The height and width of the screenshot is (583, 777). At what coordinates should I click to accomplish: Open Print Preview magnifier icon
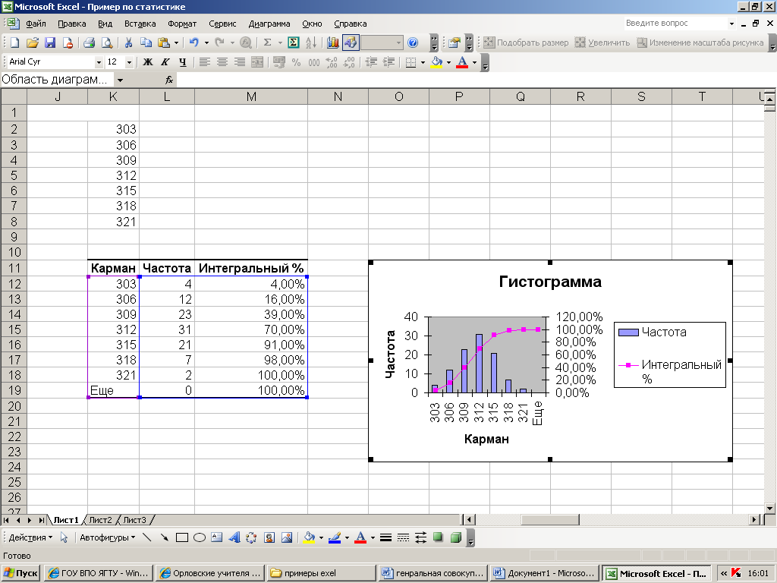pos(107,43)
